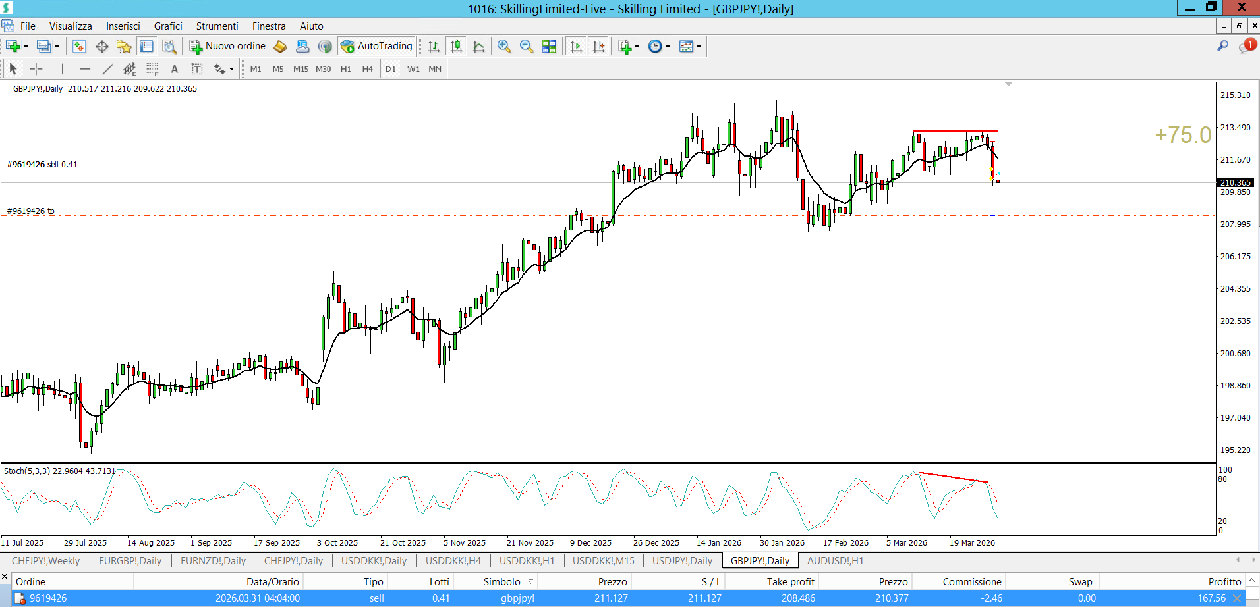Open the Market Watch panel

point(79,46)
